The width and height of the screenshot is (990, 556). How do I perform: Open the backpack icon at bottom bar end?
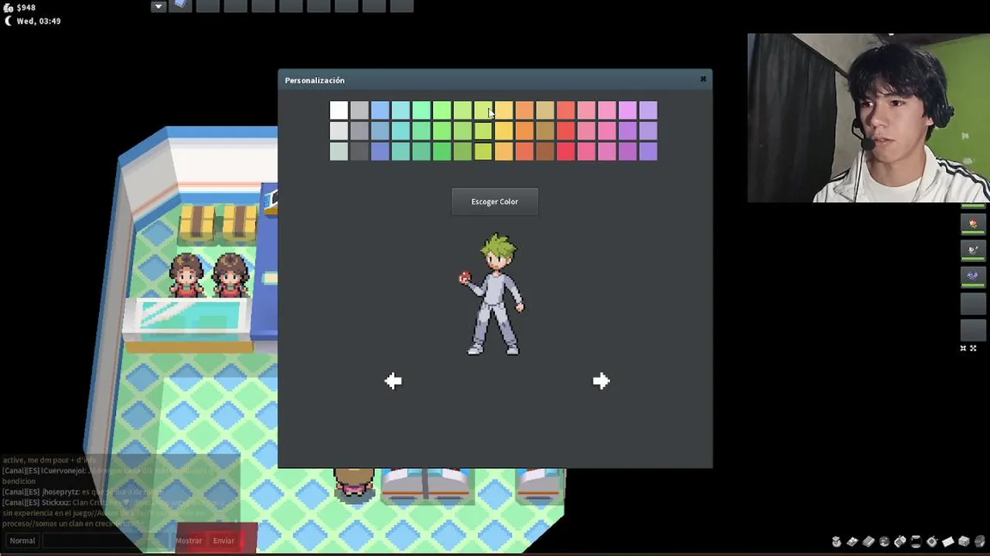coord(980,541)
